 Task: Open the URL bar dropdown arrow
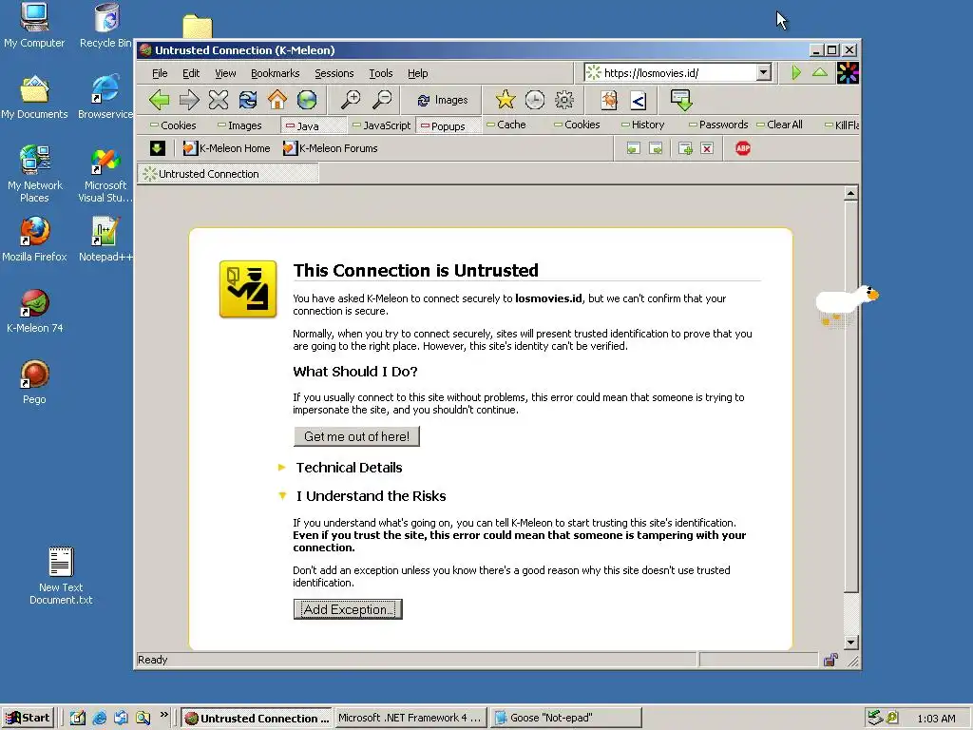(x=764, y=72)
